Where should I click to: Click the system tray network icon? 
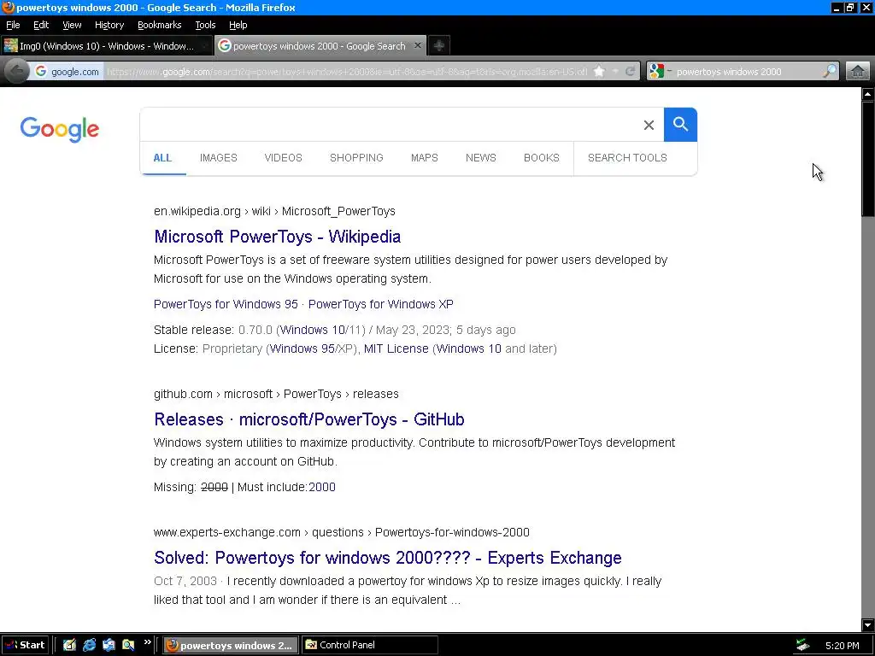pos(802,646)
